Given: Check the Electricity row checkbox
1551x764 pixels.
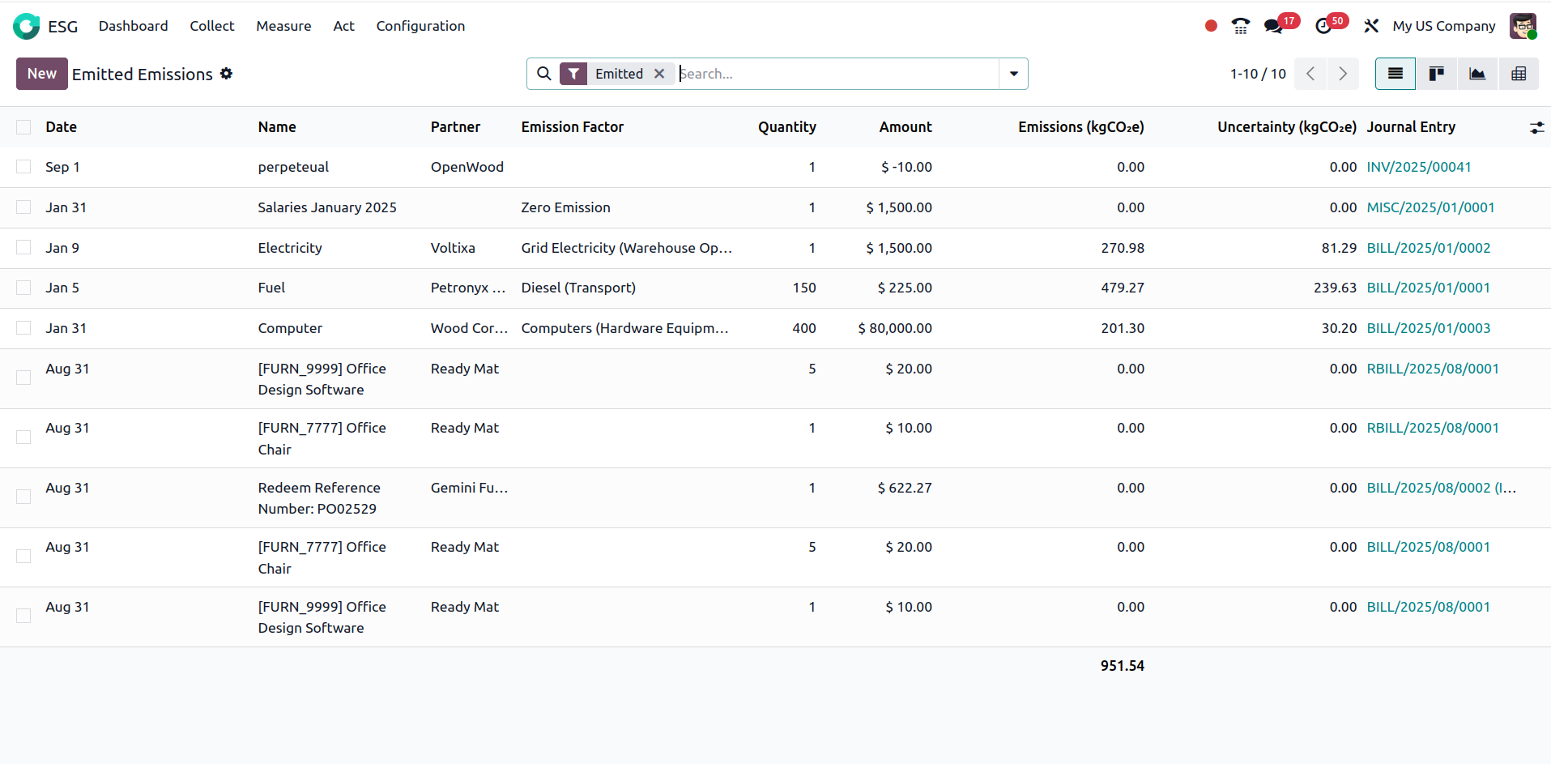Looking at the screenshot, I should pyautogui.click(x=23, y=248).
